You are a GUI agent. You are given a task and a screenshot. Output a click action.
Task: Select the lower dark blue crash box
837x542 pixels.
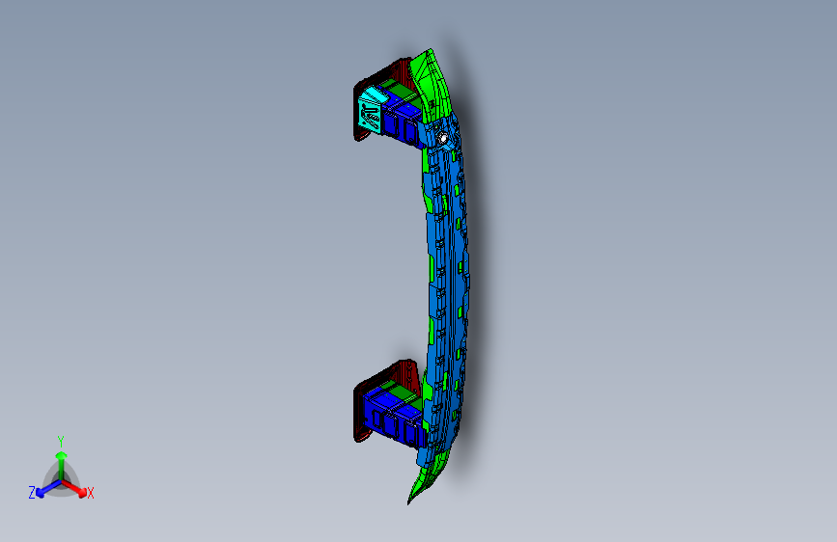click(x=392, y=419)
